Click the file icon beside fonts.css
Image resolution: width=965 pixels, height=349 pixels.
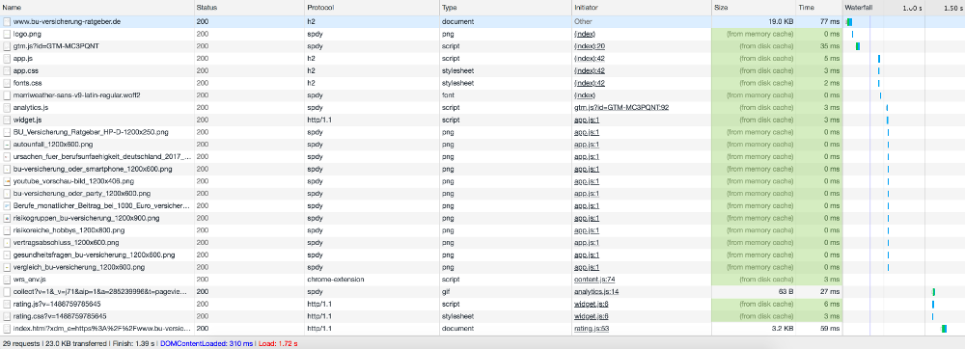coord(7,83)
